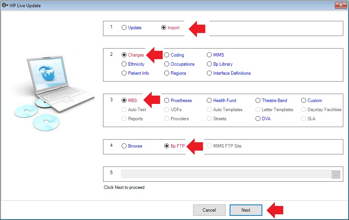
Task: Click the disabled Daystay Facilities option
Action: [321, 110]
